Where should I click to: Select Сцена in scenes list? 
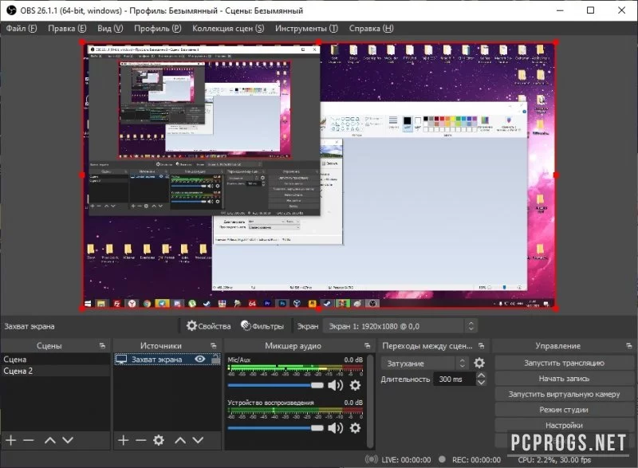[x=55, y=360]
